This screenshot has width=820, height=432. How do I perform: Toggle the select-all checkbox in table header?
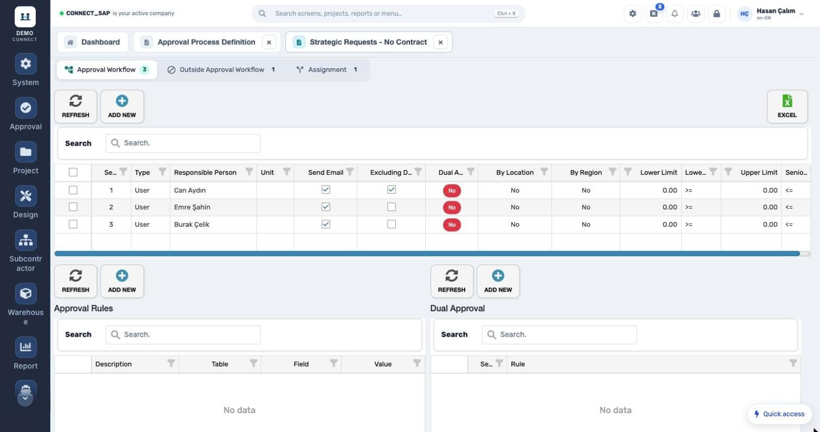click(73, 172)
